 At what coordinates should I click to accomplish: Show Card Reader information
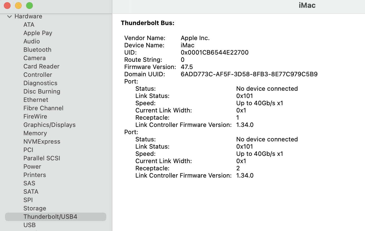[x=41, y=67]
